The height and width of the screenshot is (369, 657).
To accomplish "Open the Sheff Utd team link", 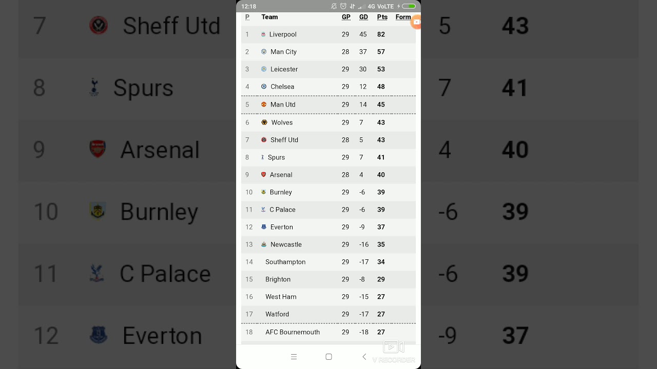I will [x=284, y=140].
